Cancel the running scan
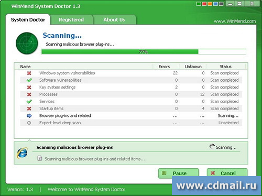 (x=227, y=173)
